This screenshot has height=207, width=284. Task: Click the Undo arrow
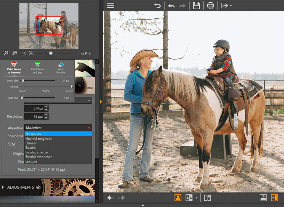tap(171, 5)
